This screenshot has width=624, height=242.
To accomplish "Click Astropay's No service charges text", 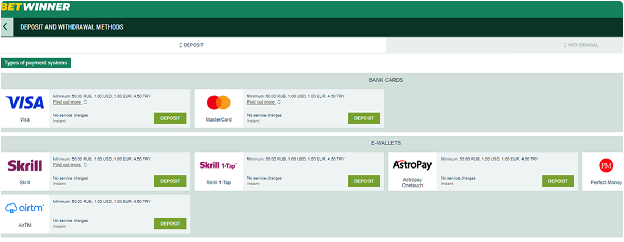I will pos(458,178).
